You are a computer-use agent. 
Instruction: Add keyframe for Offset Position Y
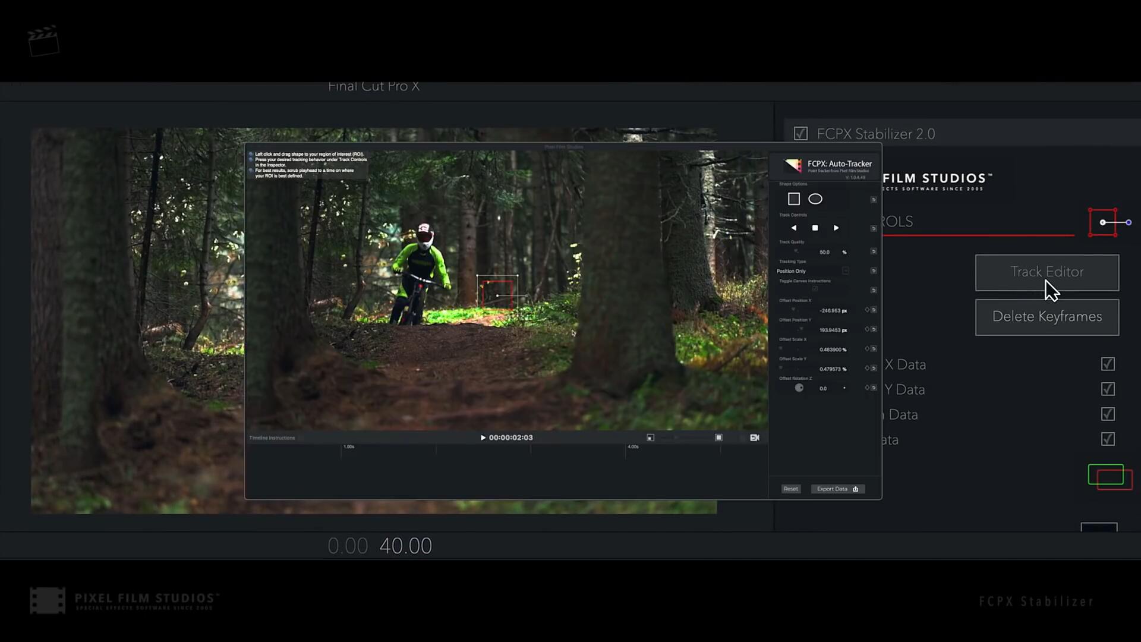pos(867,329)
